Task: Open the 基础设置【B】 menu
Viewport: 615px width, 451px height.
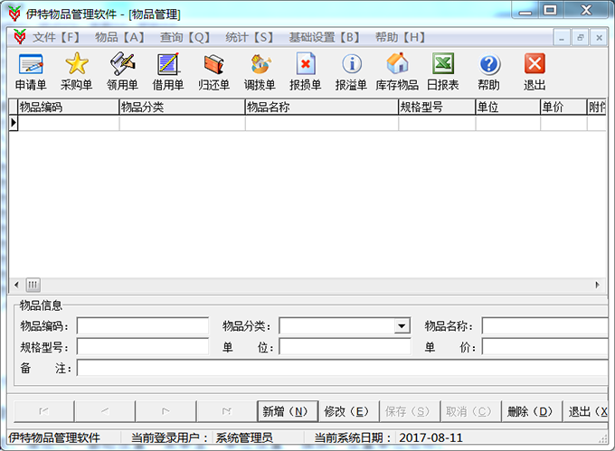Action: 325,38
